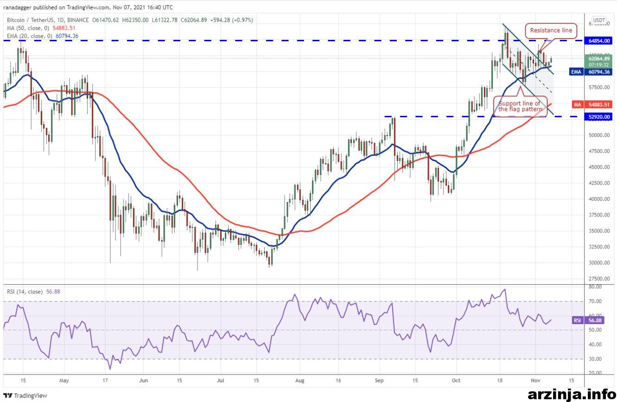
Task: Click the 54883.51 MA price label on the axis
Action: click(x=600, y=105)
